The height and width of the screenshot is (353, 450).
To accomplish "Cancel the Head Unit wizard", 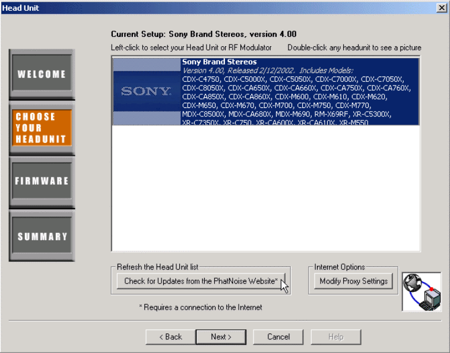I will coord(278,336).
